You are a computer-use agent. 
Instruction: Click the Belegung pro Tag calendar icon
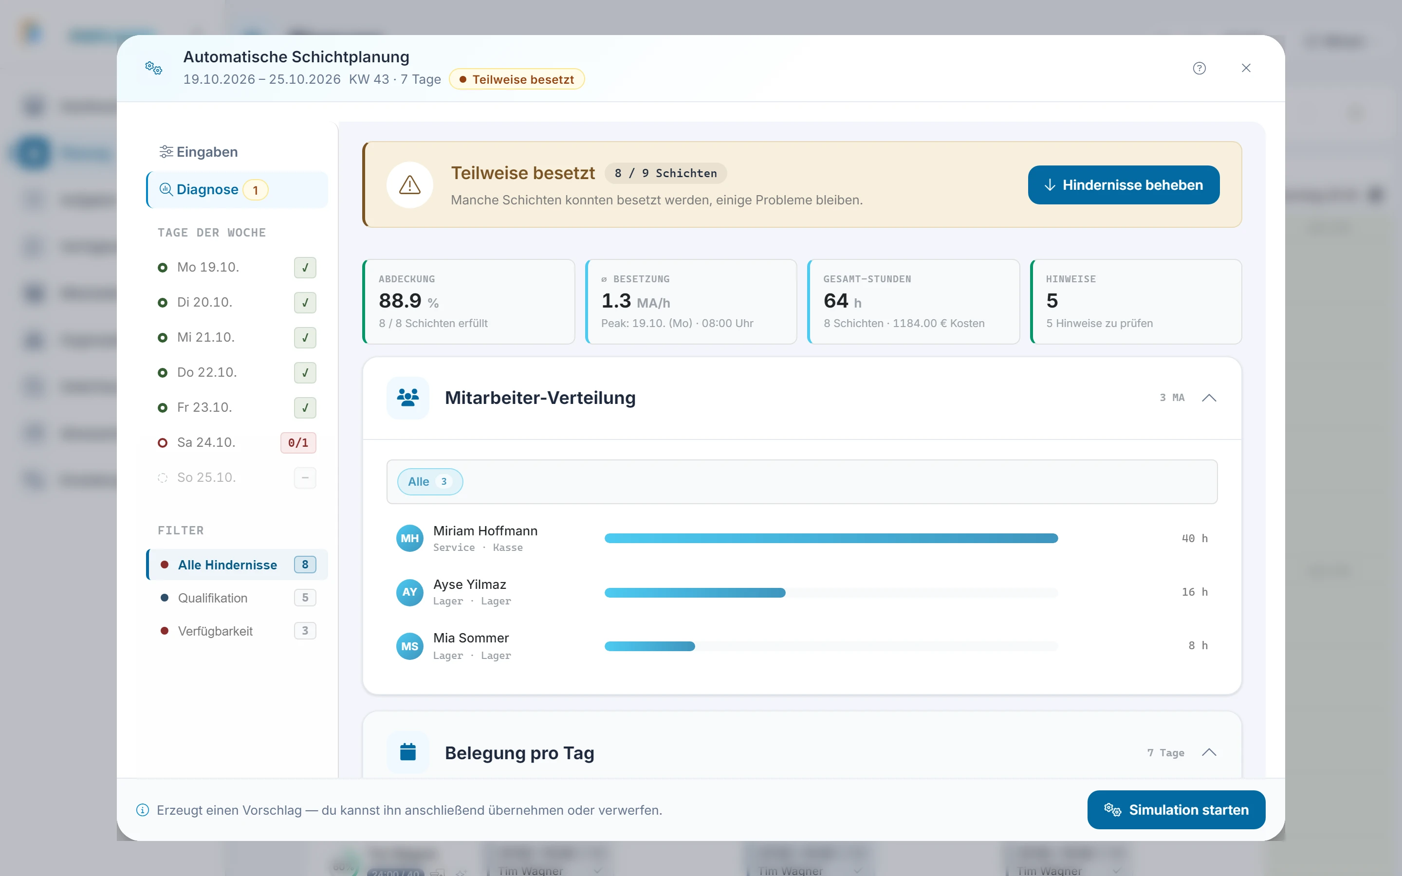pyautogui.click(x=408, y=752)
